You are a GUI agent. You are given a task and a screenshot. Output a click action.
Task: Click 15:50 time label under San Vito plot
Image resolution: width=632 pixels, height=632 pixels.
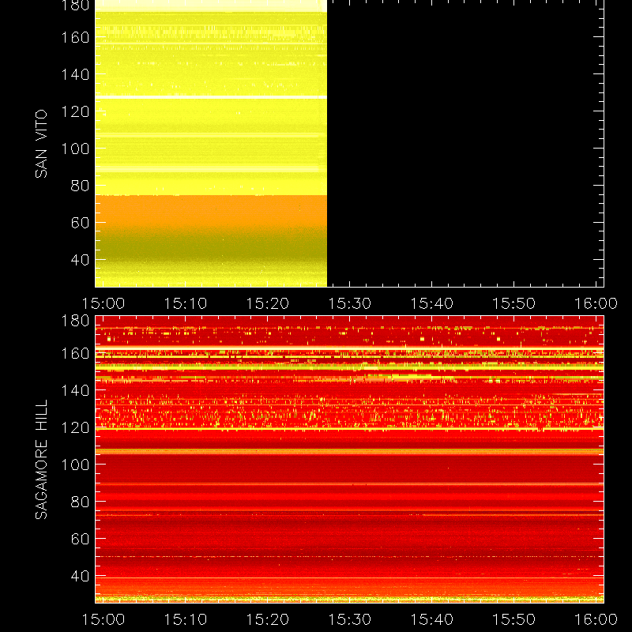(x=514, y=303)
